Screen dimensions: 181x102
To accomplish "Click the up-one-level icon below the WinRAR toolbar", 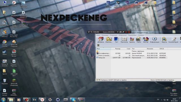I will [98, 45].
